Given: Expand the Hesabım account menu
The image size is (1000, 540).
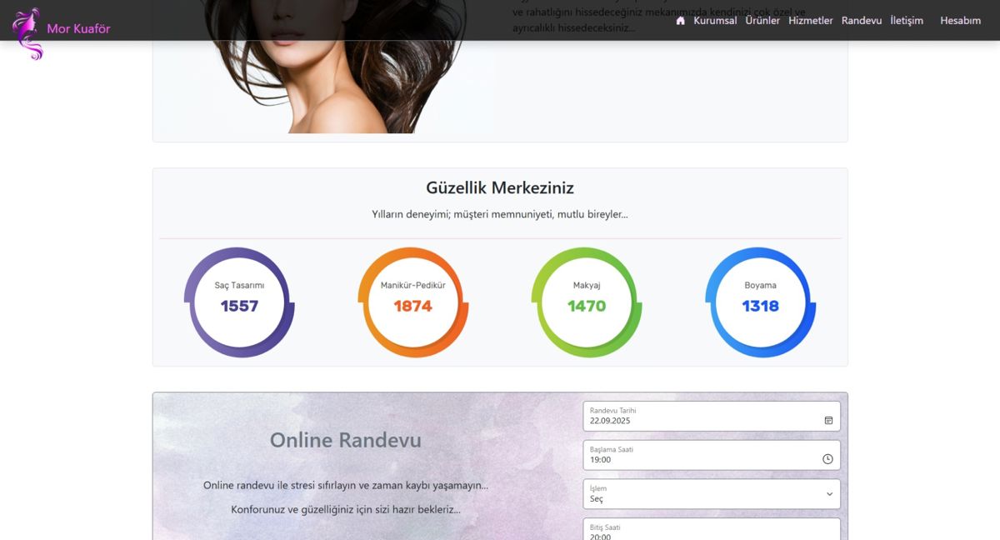Looking at the screenshot, I should click(960, 21).
